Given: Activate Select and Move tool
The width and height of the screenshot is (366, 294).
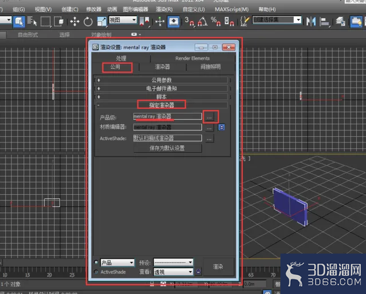Looking at the screenshot, I should [x=75, y=22].
